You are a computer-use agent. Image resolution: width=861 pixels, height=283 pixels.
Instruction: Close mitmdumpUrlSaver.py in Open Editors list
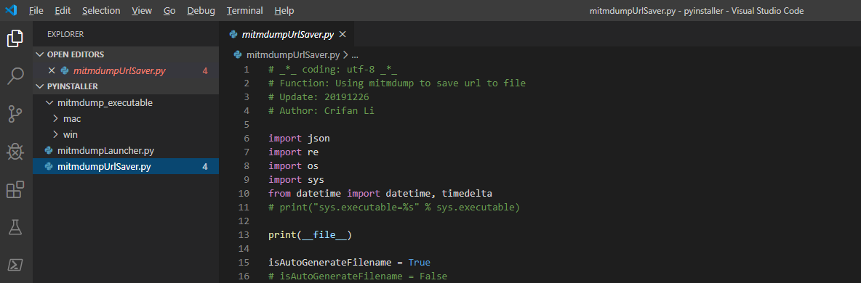tap(52, 70)
